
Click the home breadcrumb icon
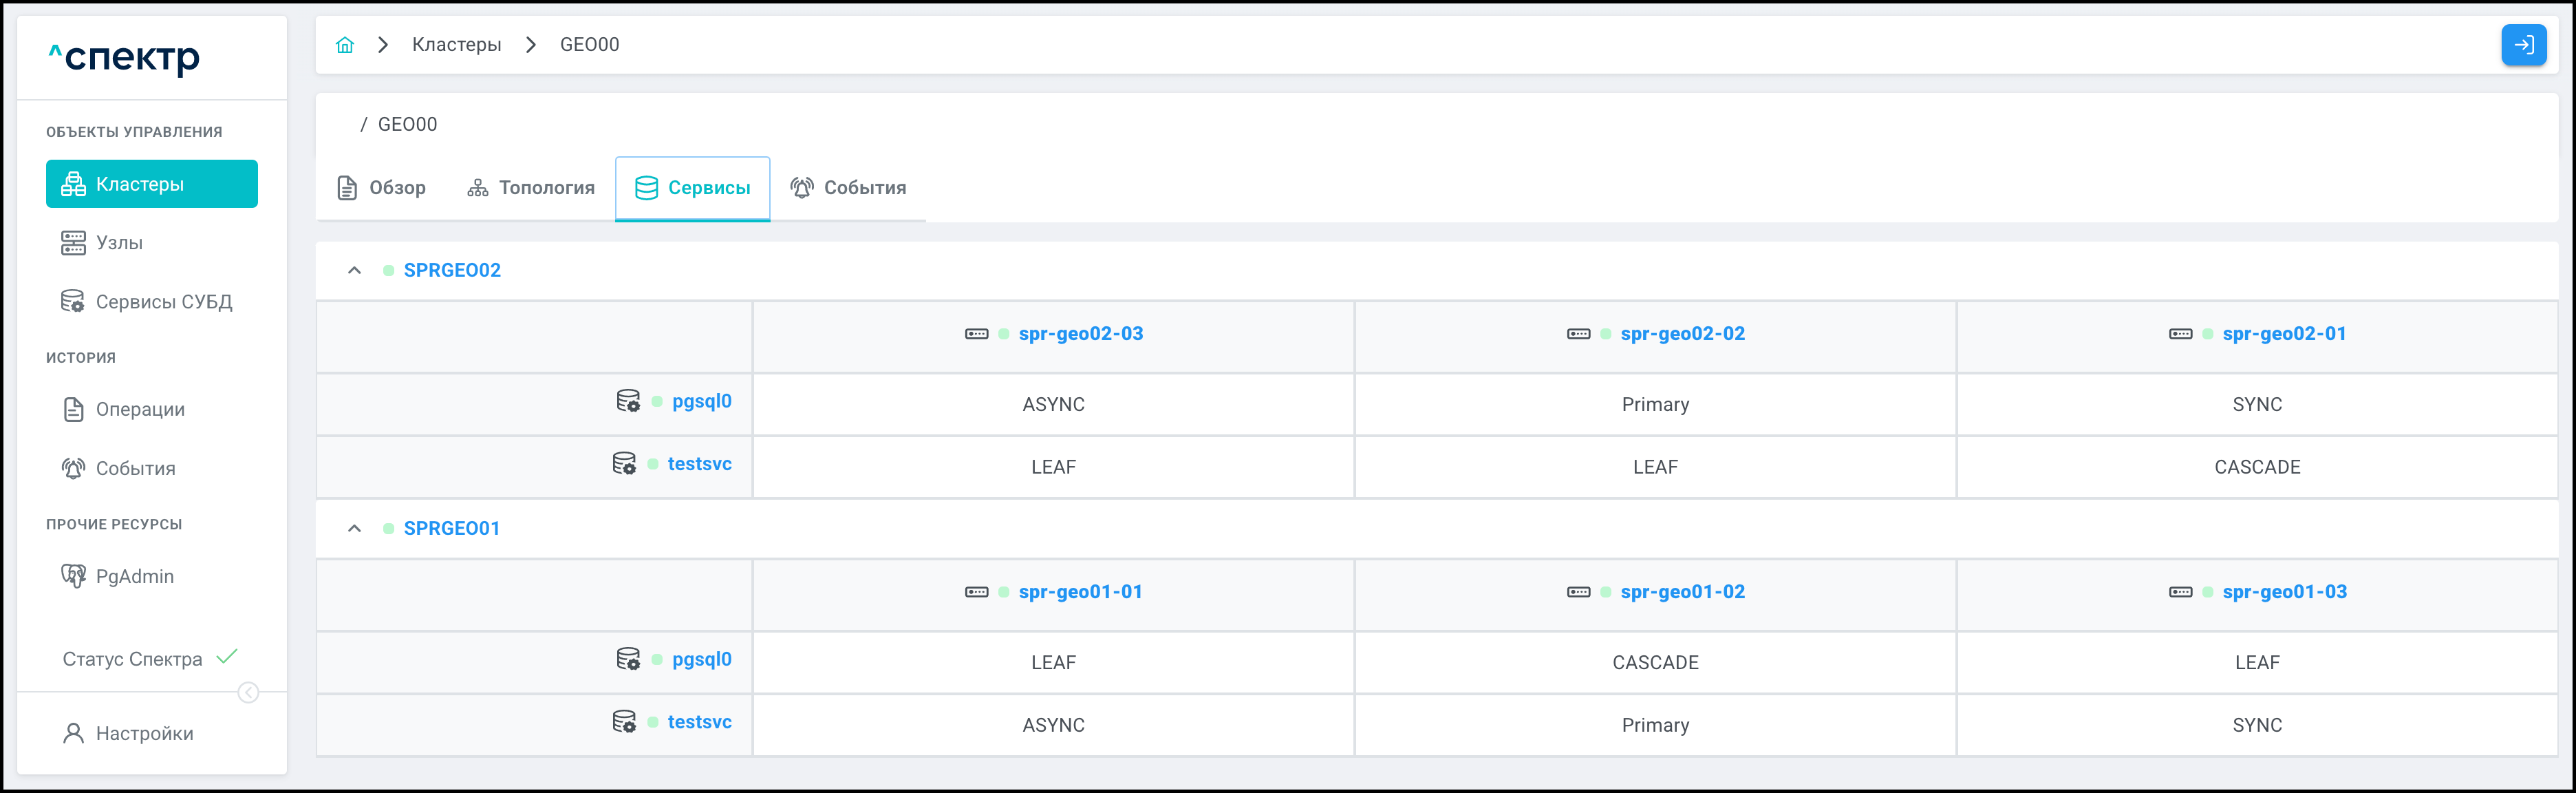pyautogui.click(x=345, y=45)
